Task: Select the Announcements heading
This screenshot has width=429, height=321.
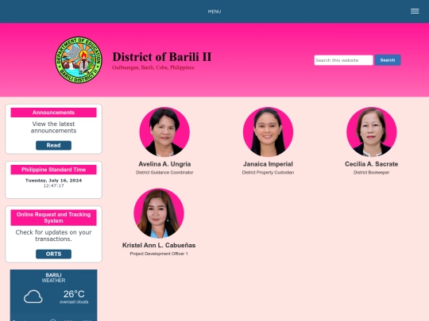Action: [x=54, y=113]
